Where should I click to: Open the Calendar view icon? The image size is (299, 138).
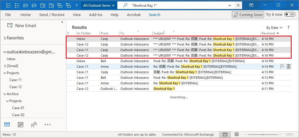pos(21,125)
